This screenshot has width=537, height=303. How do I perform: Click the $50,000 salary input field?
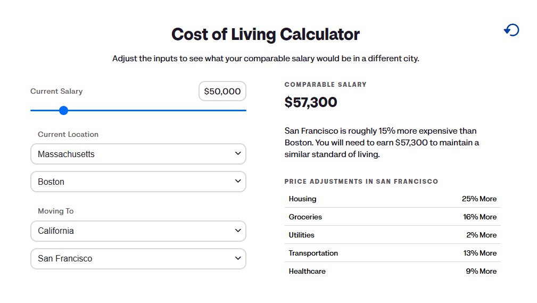(222, 92)
